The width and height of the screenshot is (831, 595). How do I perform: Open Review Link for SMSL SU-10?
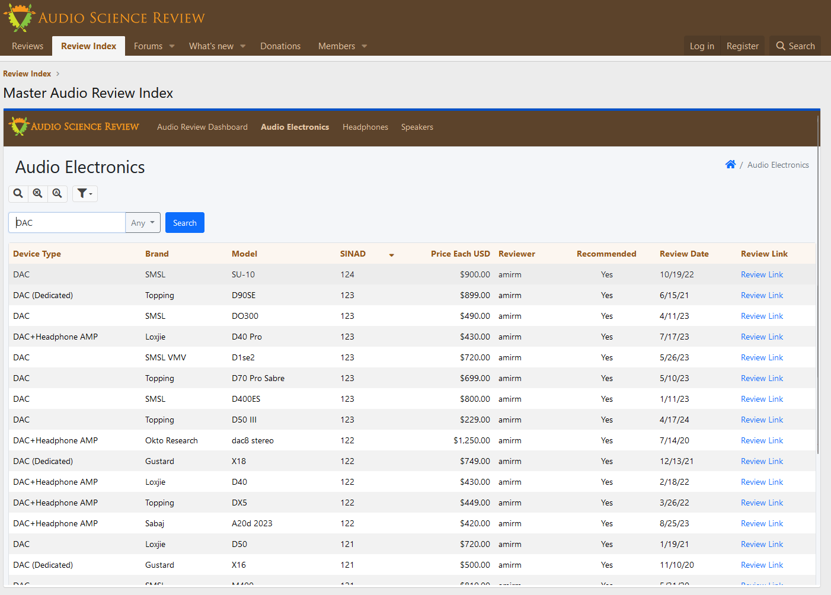pos(762,274)
